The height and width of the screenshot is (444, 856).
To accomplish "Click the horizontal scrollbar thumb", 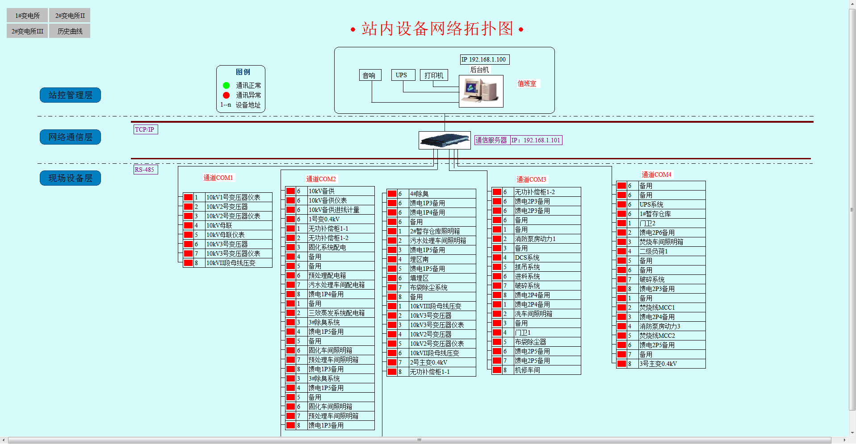I will (419, 440).
